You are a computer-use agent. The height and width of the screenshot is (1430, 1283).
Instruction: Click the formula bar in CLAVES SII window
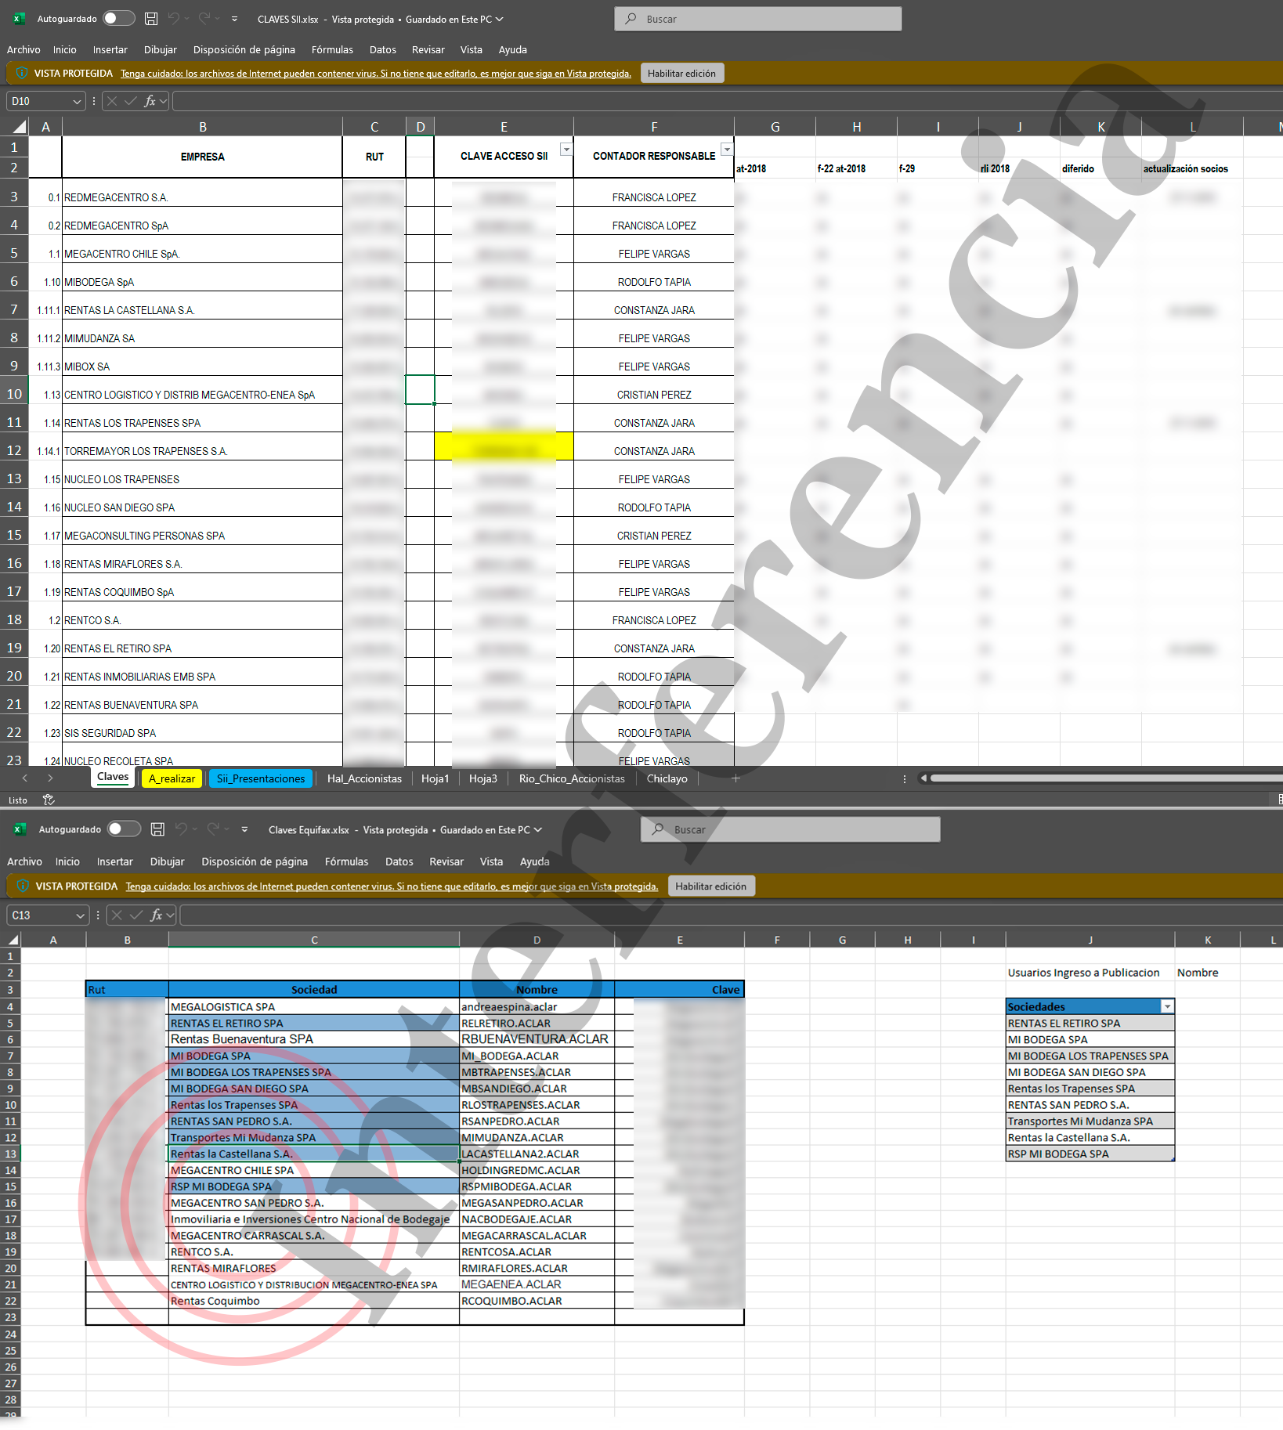click(x=727, y=101)
